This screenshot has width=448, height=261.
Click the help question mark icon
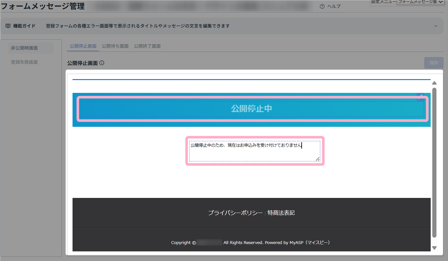tap(322, 6)
